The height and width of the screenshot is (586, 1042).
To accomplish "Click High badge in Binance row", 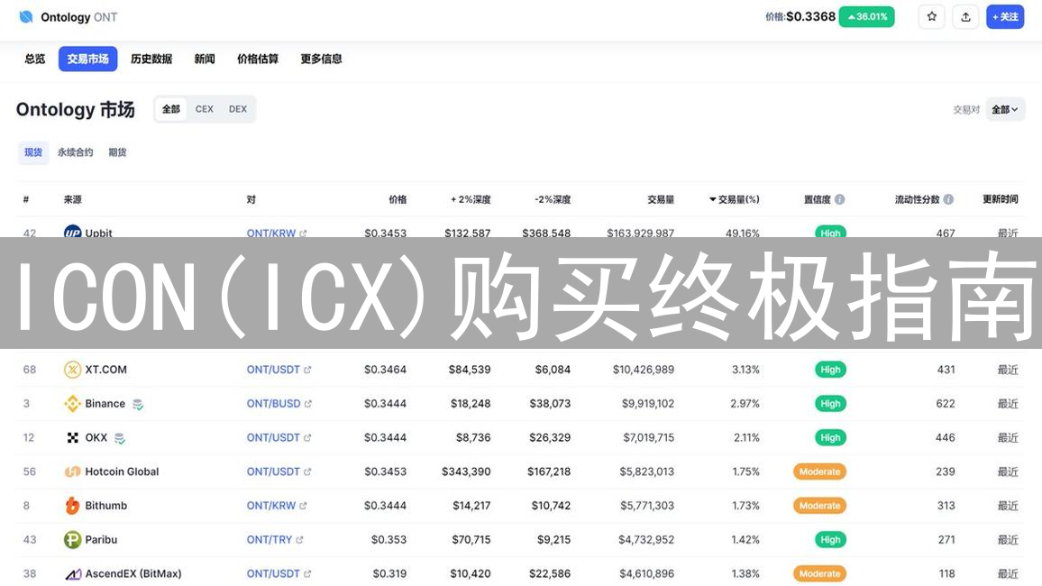I will point(830,403).
